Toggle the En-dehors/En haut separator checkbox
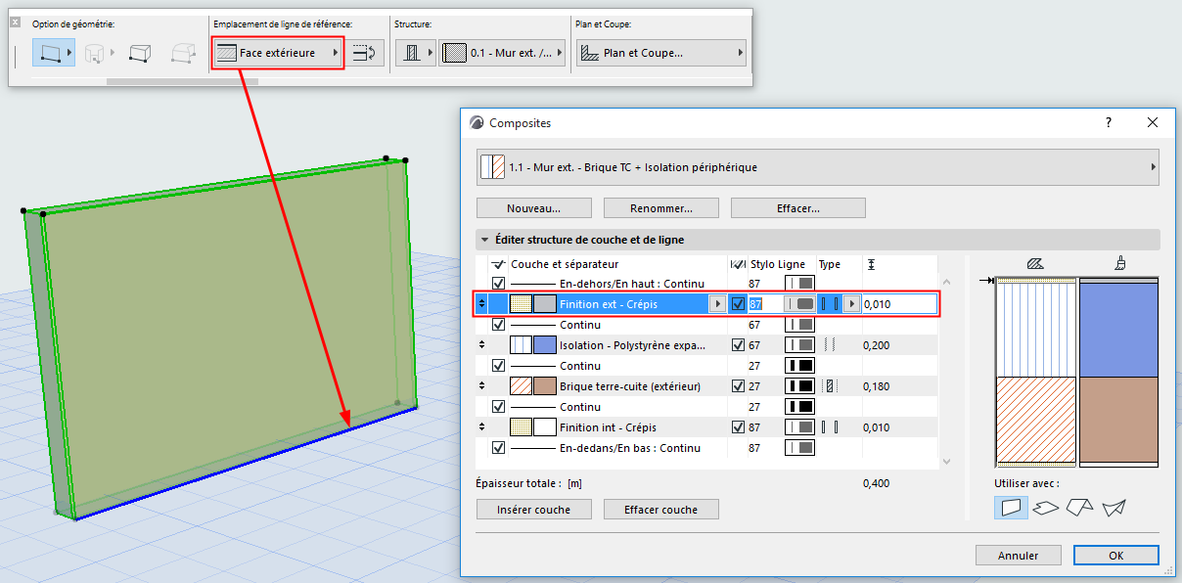Viewport: 1182px width, 583px height. coord(499,284)
